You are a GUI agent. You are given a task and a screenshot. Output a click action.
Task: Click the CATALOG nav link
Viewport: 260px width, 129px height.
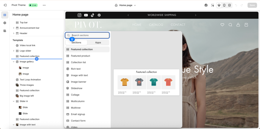[x=156, y=25]
